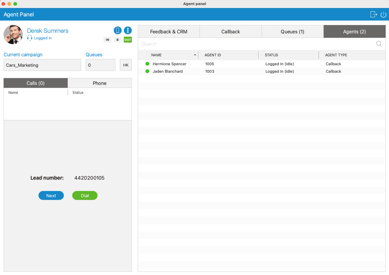Click the phone device icon
This screenshot has height=275, width=389.
tap(118, 30)
